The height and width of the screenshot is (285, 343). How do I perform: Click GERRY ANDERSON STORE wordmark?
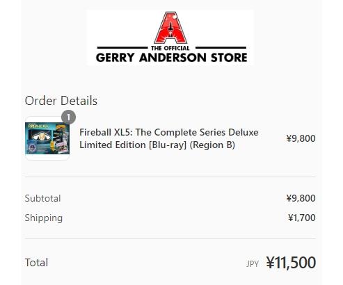click(171, 58)
